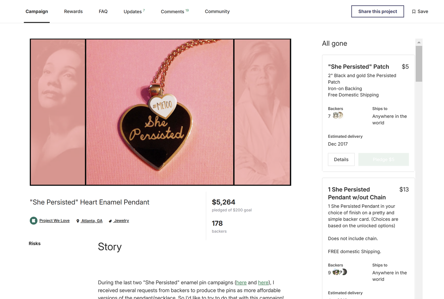Image resolution: width=444 pixels, height=299 pixels.
Task: Click the scroll-up arrow on the rewards panel
Action: 419,42
